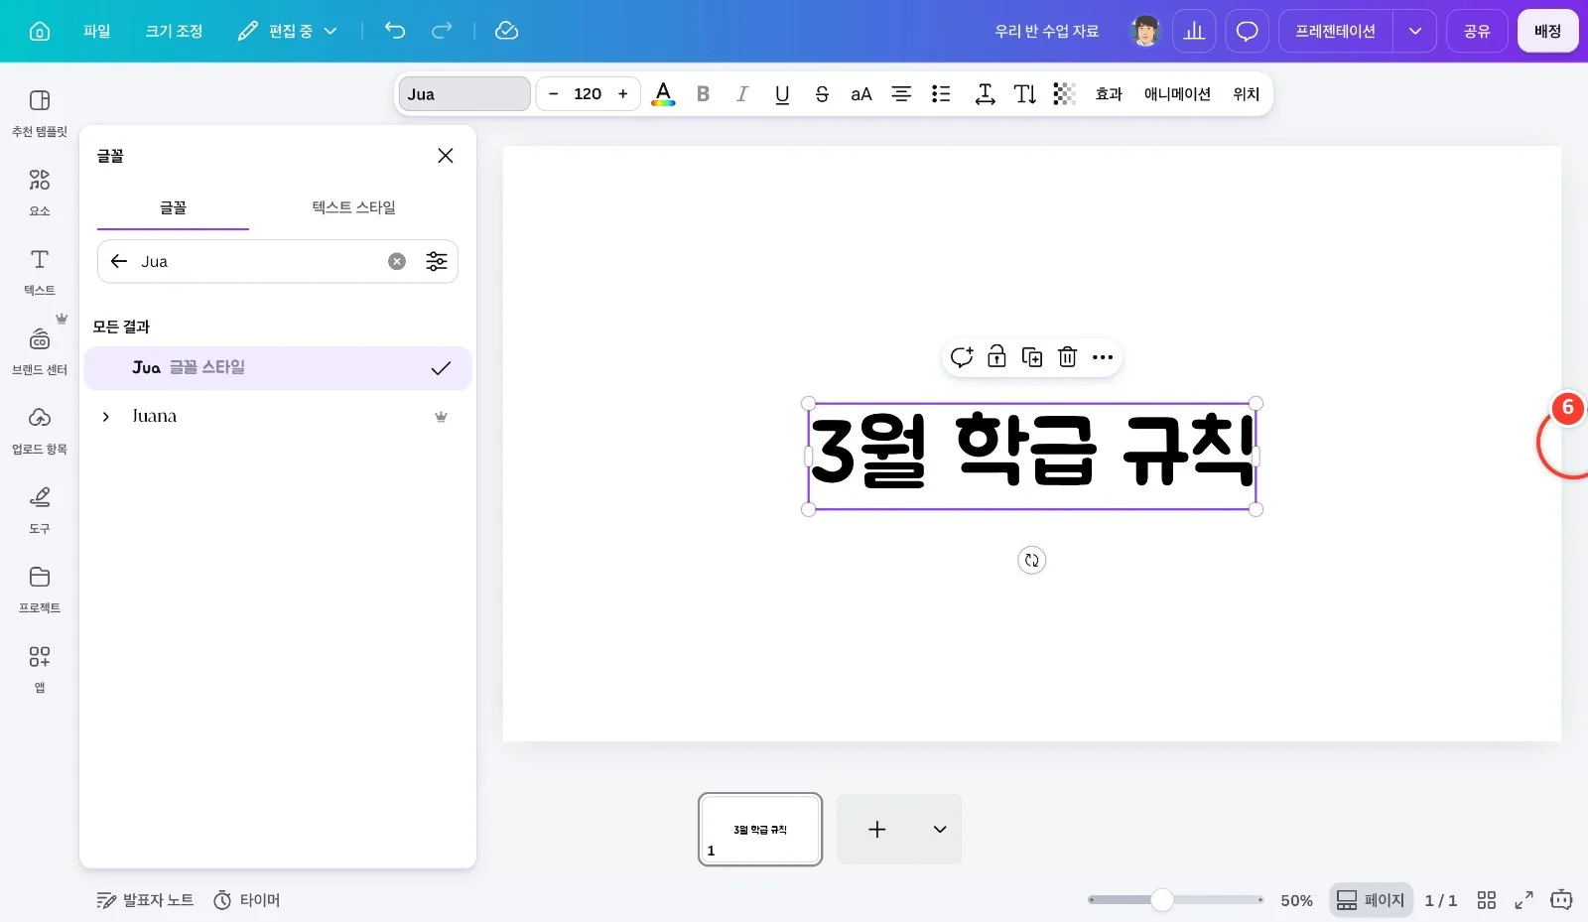Go to the Canva home icon
The width and height of the screenshot is (1588, 922).
point(40,31)
